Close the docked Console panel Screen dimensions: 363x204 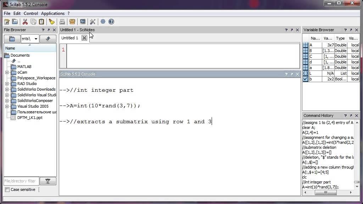(297, 74)
